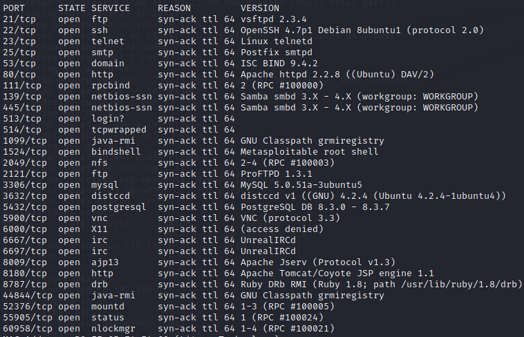Click port 6000/tcp in the list
Image resolution: width=524 pixels, height=337 pixels.
23,229
